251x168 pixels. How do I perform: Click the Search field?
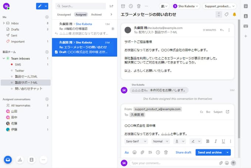pos(80,6)
